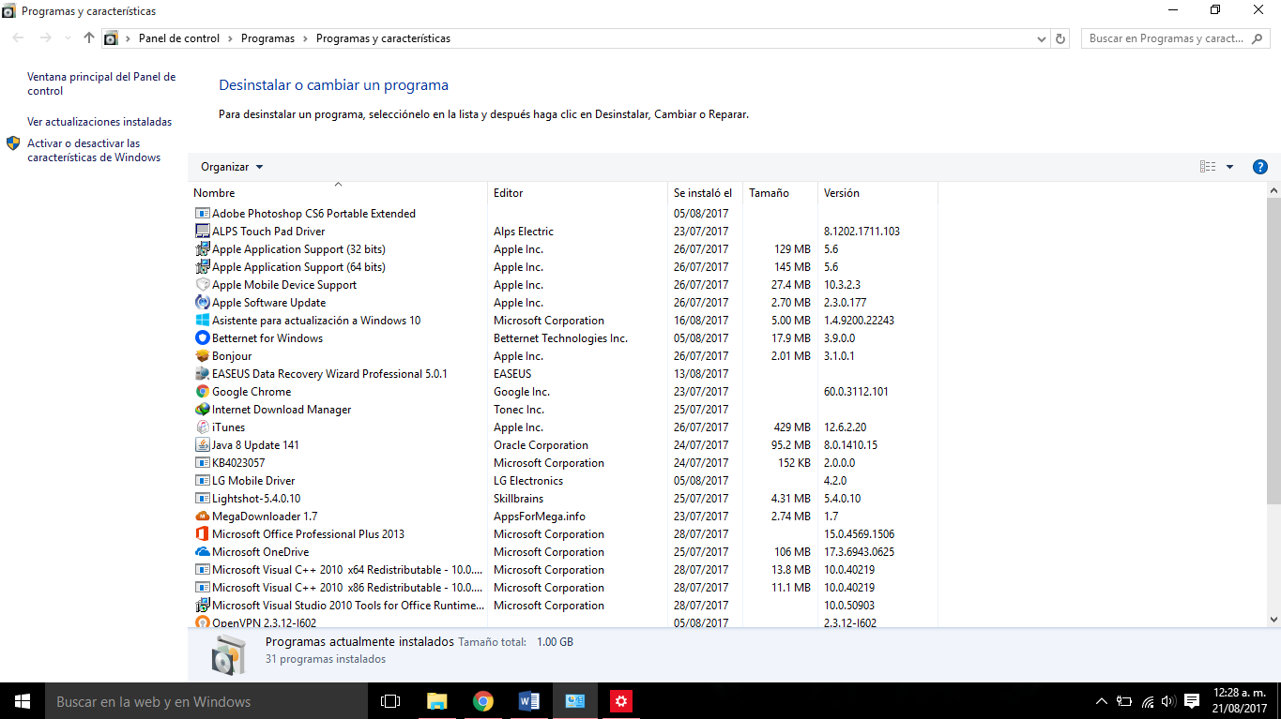Open Chrome from the taskbar
Screen dimensions: 1281x719
point(482,701)
